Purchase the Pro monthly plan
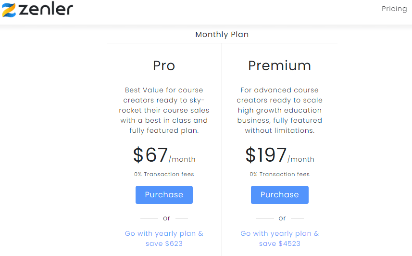Image resolution: width=412 pixels, height=256 pixels. coord(164,195)
